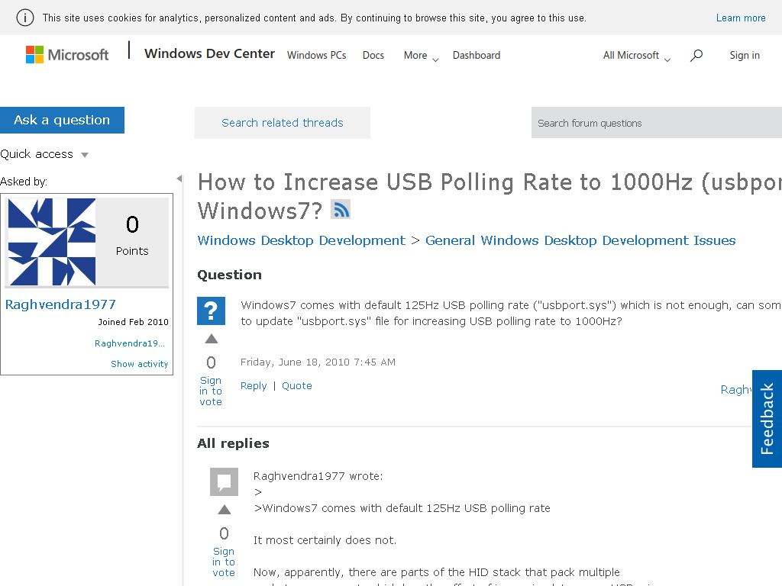This screenshot has height=586, width=782.
Task: Click the 'Asked by:' label
Action: (x=24, y=182)
